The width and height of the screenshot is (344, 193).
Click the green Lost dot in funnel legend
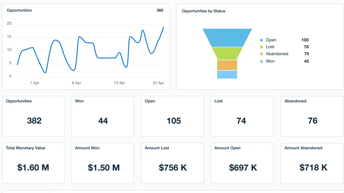pos(261,47)
